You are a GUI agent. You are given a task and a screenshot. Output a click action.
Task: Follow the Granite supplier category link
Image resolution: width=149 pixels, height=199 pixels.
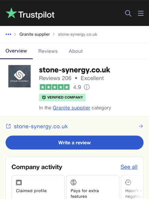pos(72,108)
